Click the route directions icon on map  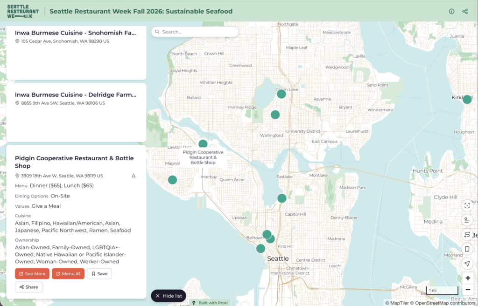(x=467, y=234)
